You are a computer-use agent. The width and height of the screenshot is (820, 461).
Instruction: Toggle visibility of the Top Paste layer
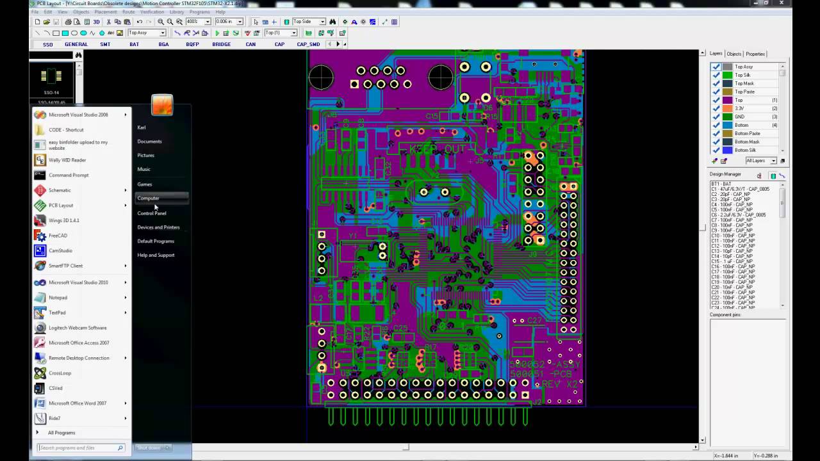[716, 92]
